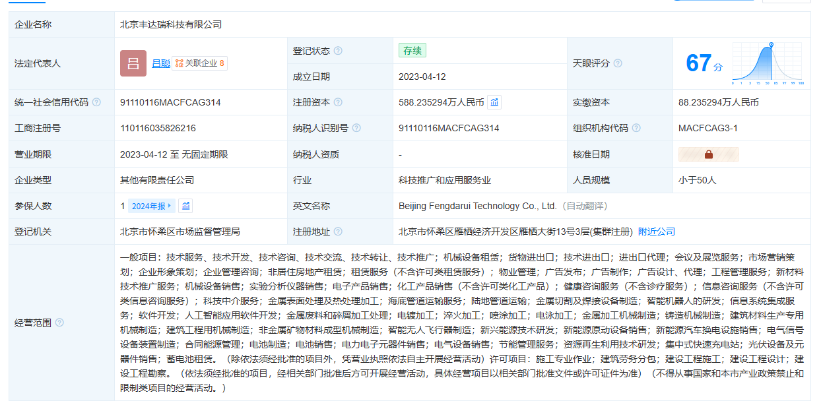Select company name 北京丰达瑞科技有限公司

[171, 24]
